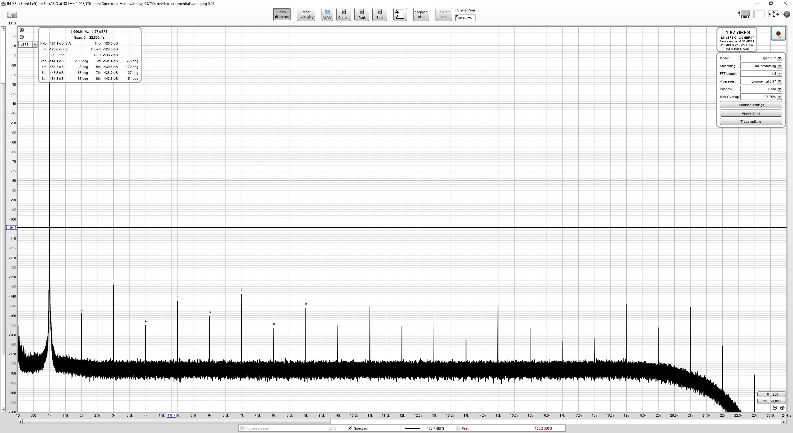
Task: Click horizontal scrollbar left arrow
Action: point(20,422)
